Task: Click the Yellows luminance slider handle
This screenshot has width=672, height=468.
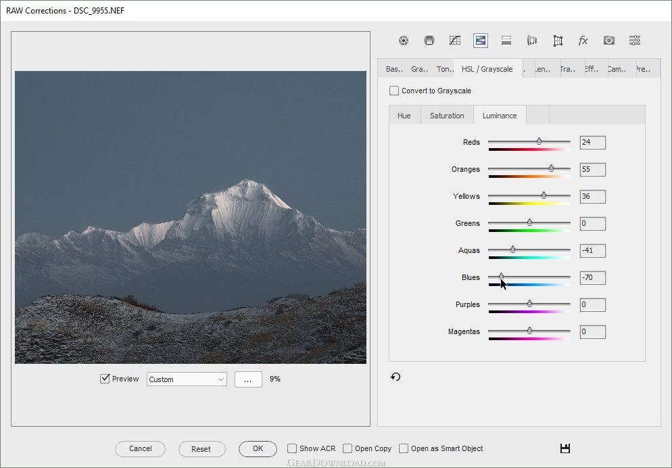Action: [x=544, y=195]
